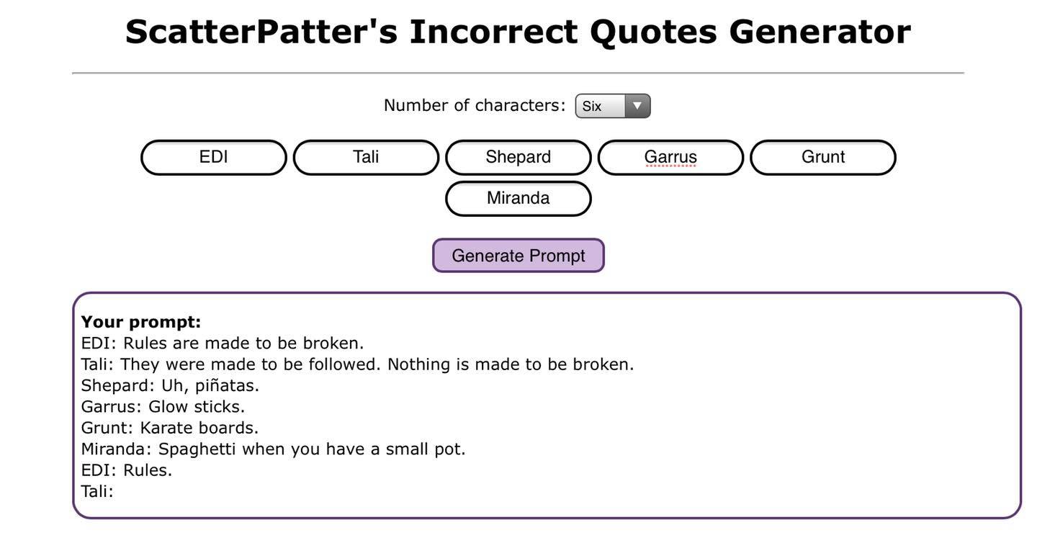The height and width of the screenshot is (543, 1037).
Task: Click the final empty 'Tali:' line
Action: [x=97, y=491]
